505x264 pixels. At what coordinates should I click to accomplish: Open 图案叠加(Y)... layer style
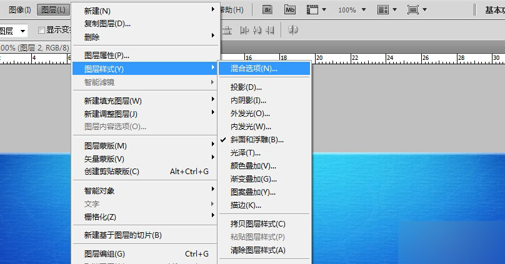click(264, 192)
